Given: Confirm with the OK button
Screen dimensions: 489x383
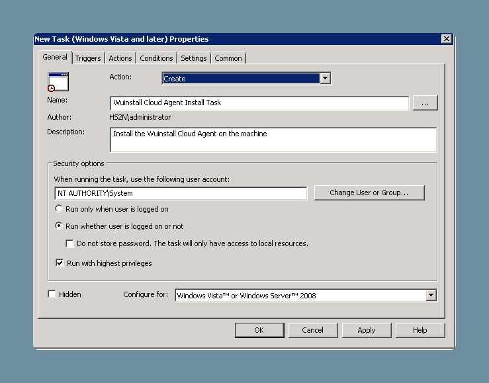Looking at the screenshot, I should click(x=259, y=330).
